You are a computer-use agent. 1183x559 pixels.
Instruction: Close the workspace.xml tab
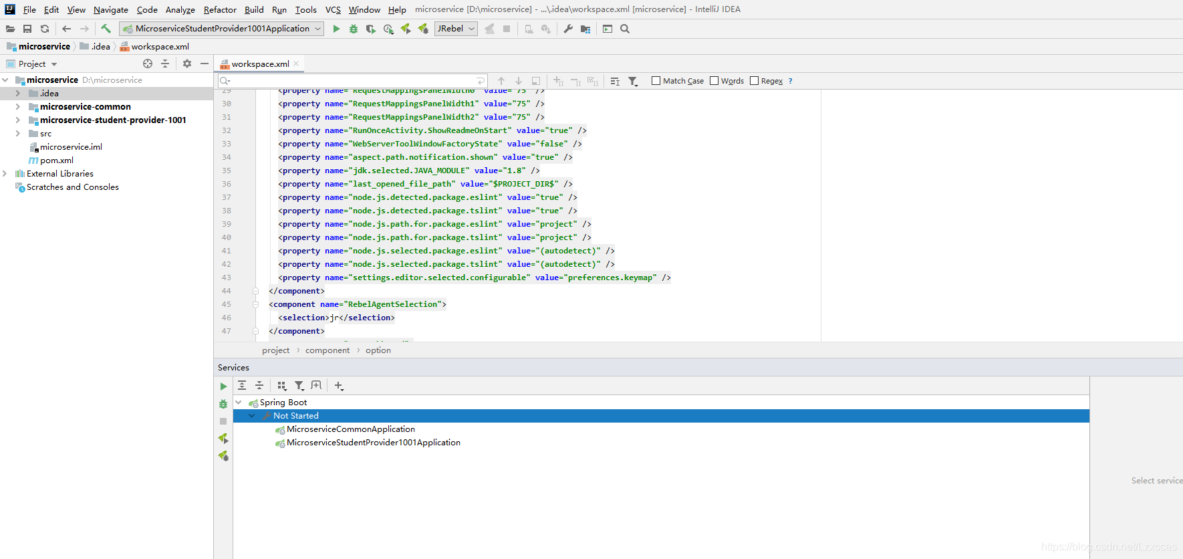296,64
